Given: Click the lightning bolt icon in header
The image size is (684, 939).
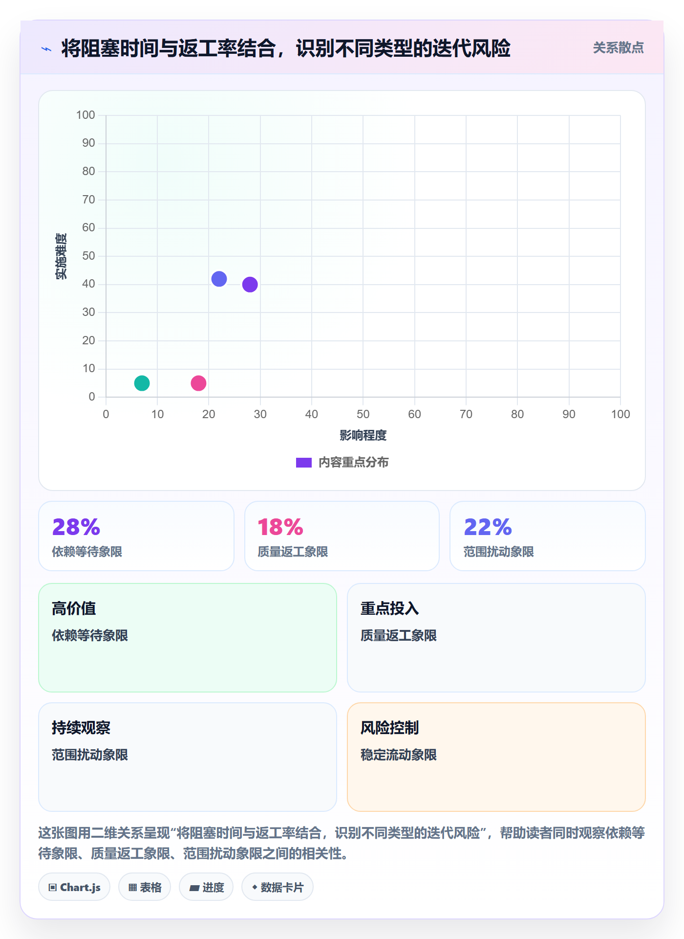Looking at the screenshot, I should pos(46,49).
